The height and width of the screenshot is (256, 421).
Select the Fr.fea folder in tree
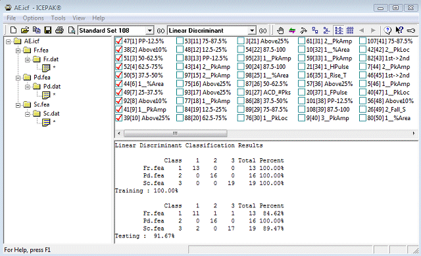(41, 50)
